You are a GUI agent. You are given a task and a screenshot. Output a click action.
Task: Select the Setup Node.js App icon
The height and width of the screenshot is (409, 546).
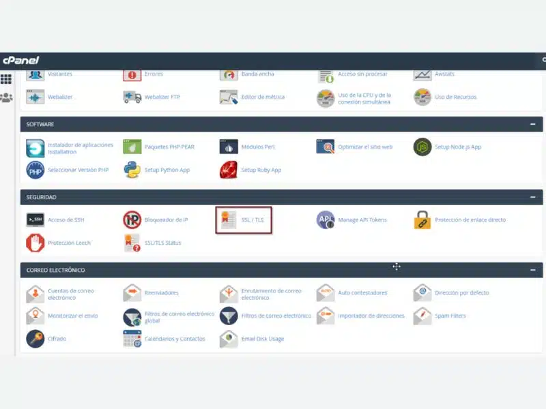(x=422, y=147)
